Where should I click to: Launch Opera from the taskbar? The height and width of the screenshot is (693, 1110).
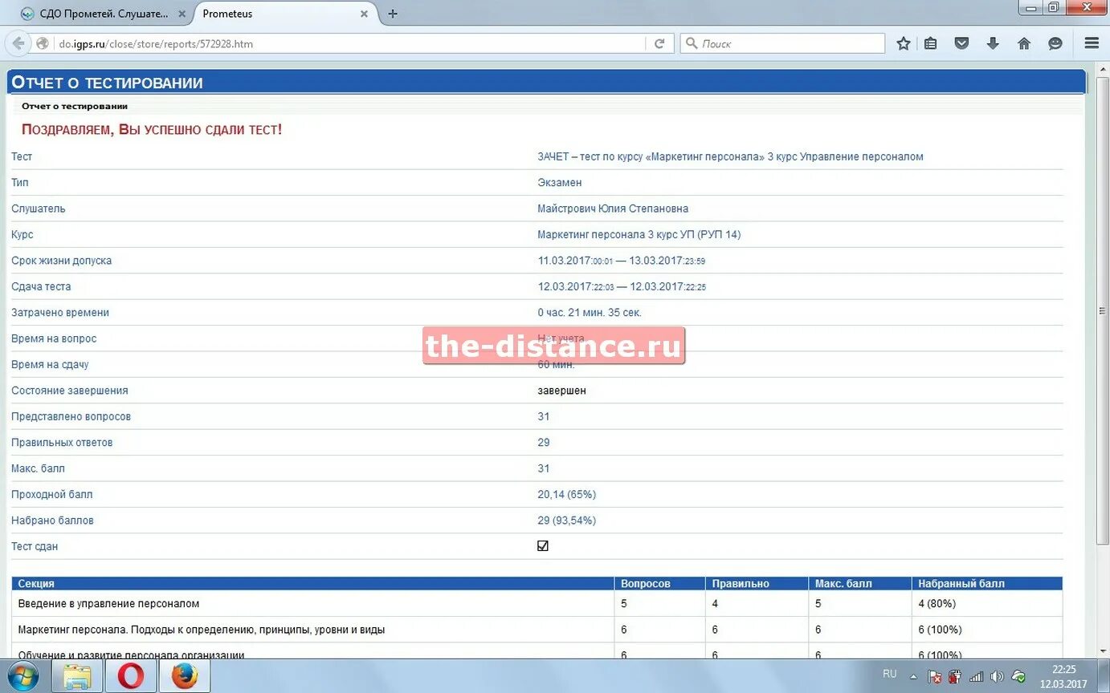coord(131,676)
